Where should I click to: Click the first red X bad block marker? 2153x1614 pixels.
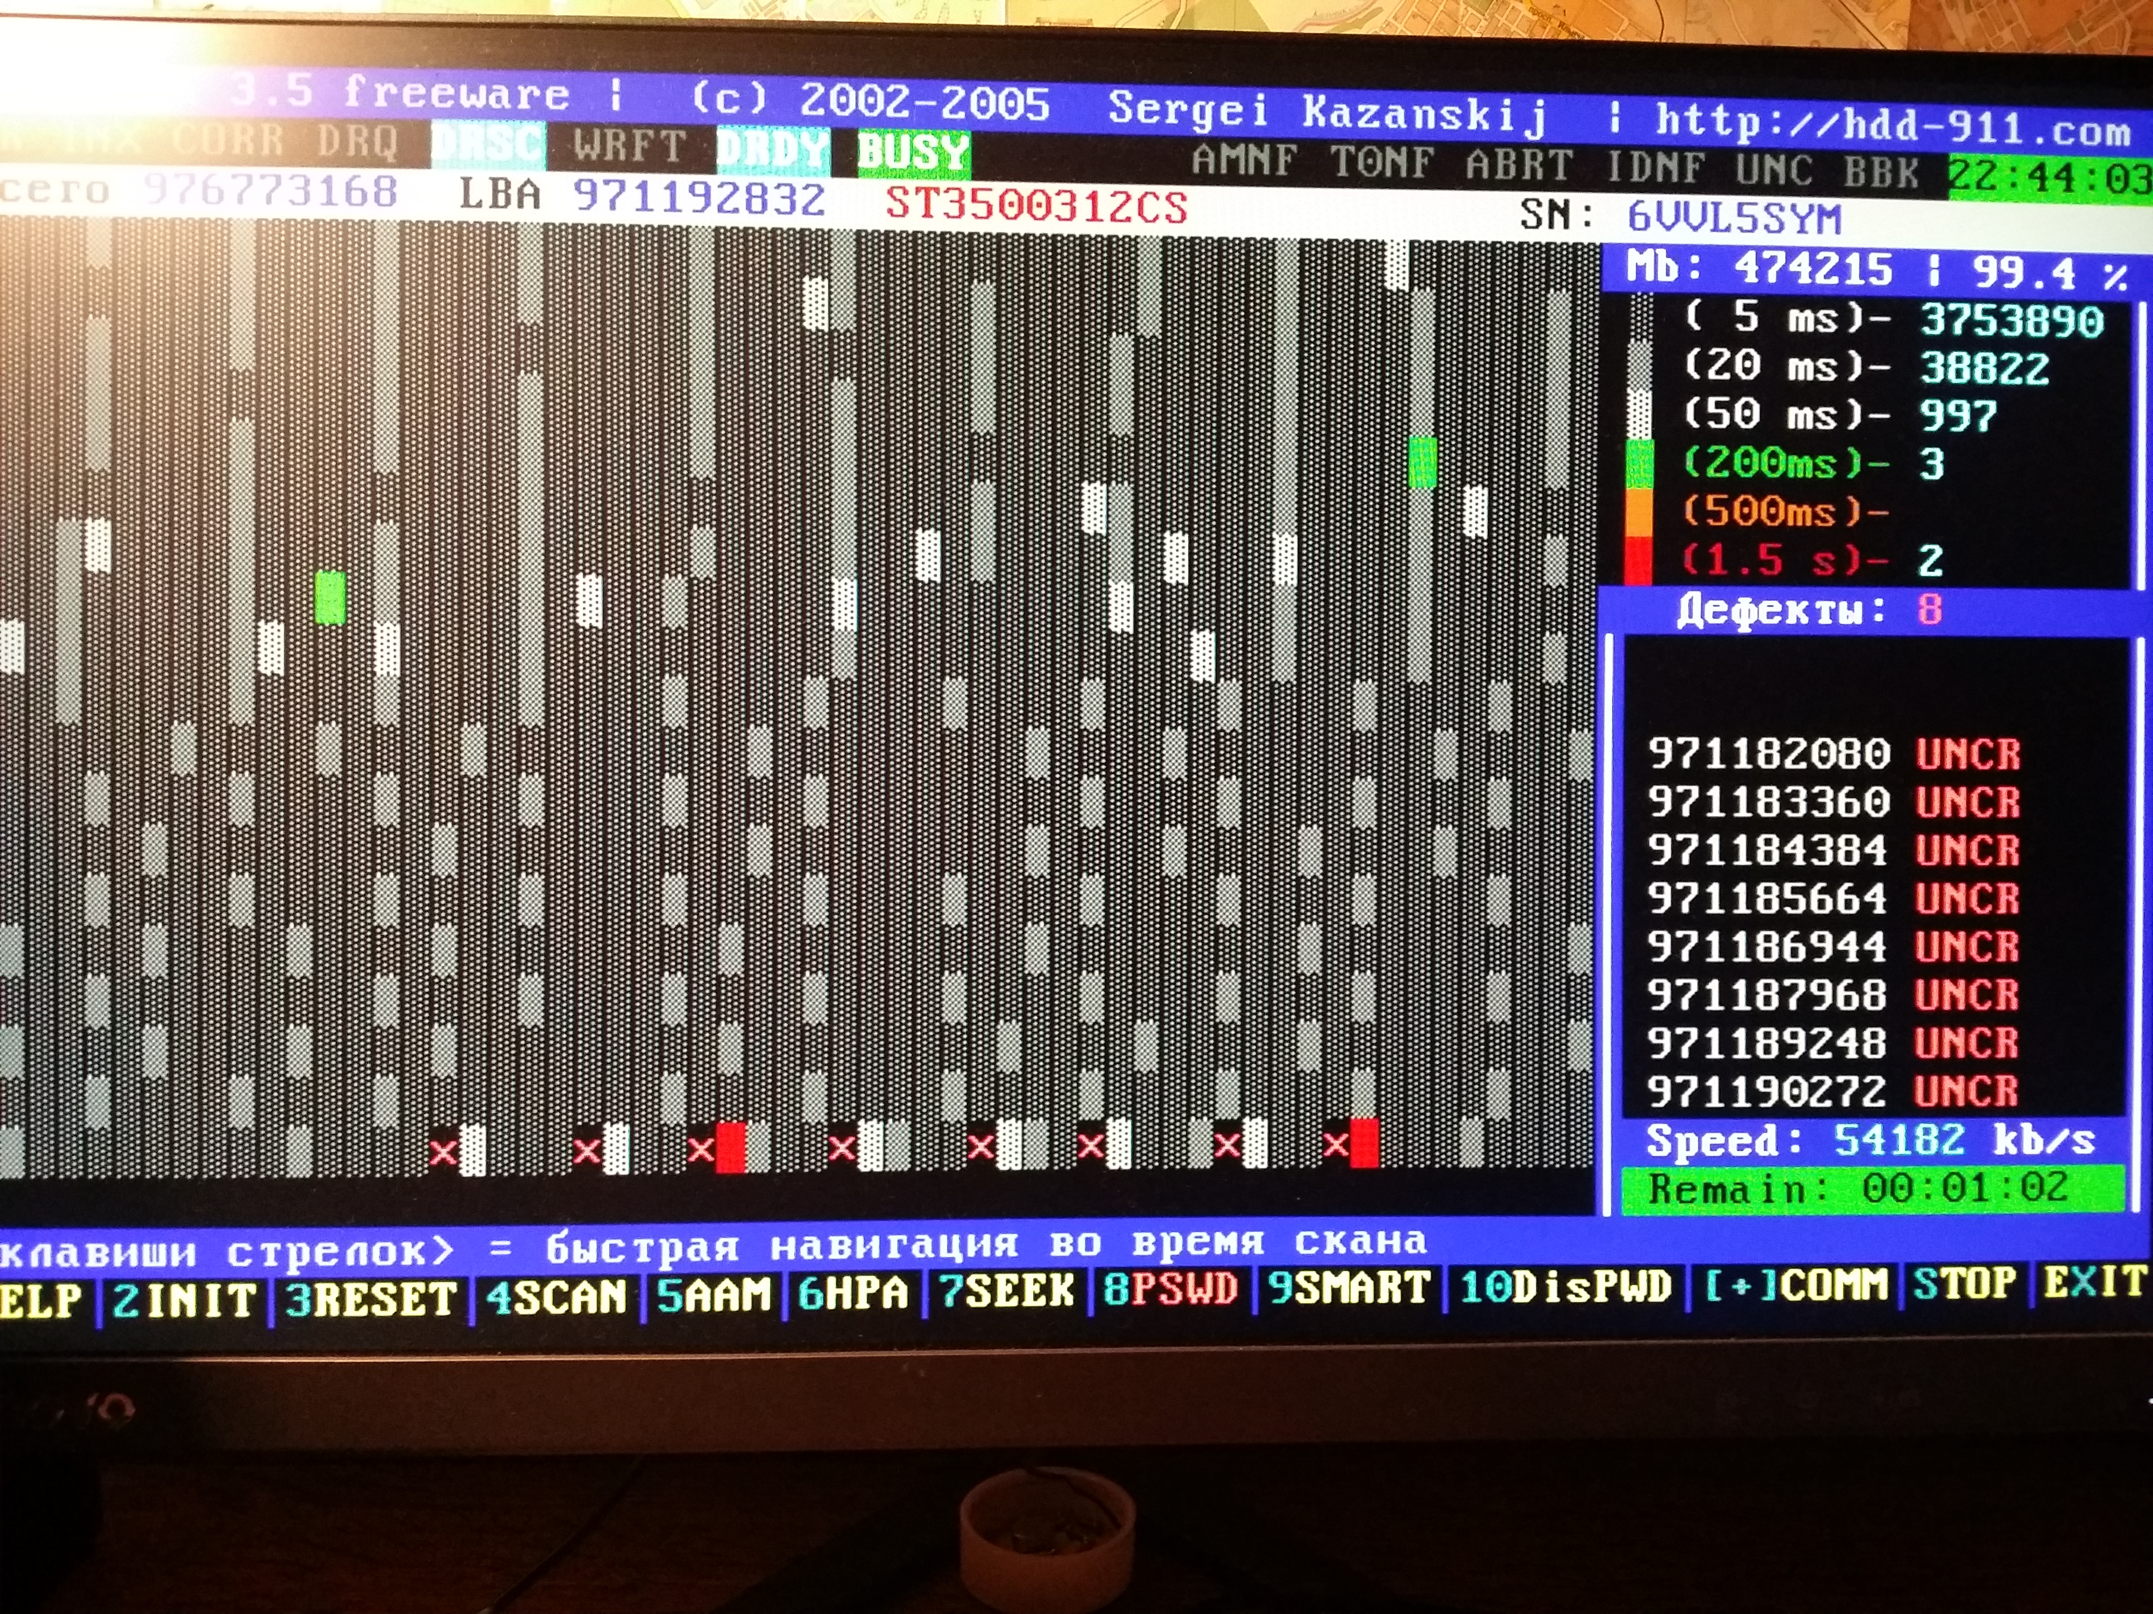click(444, 1153)
